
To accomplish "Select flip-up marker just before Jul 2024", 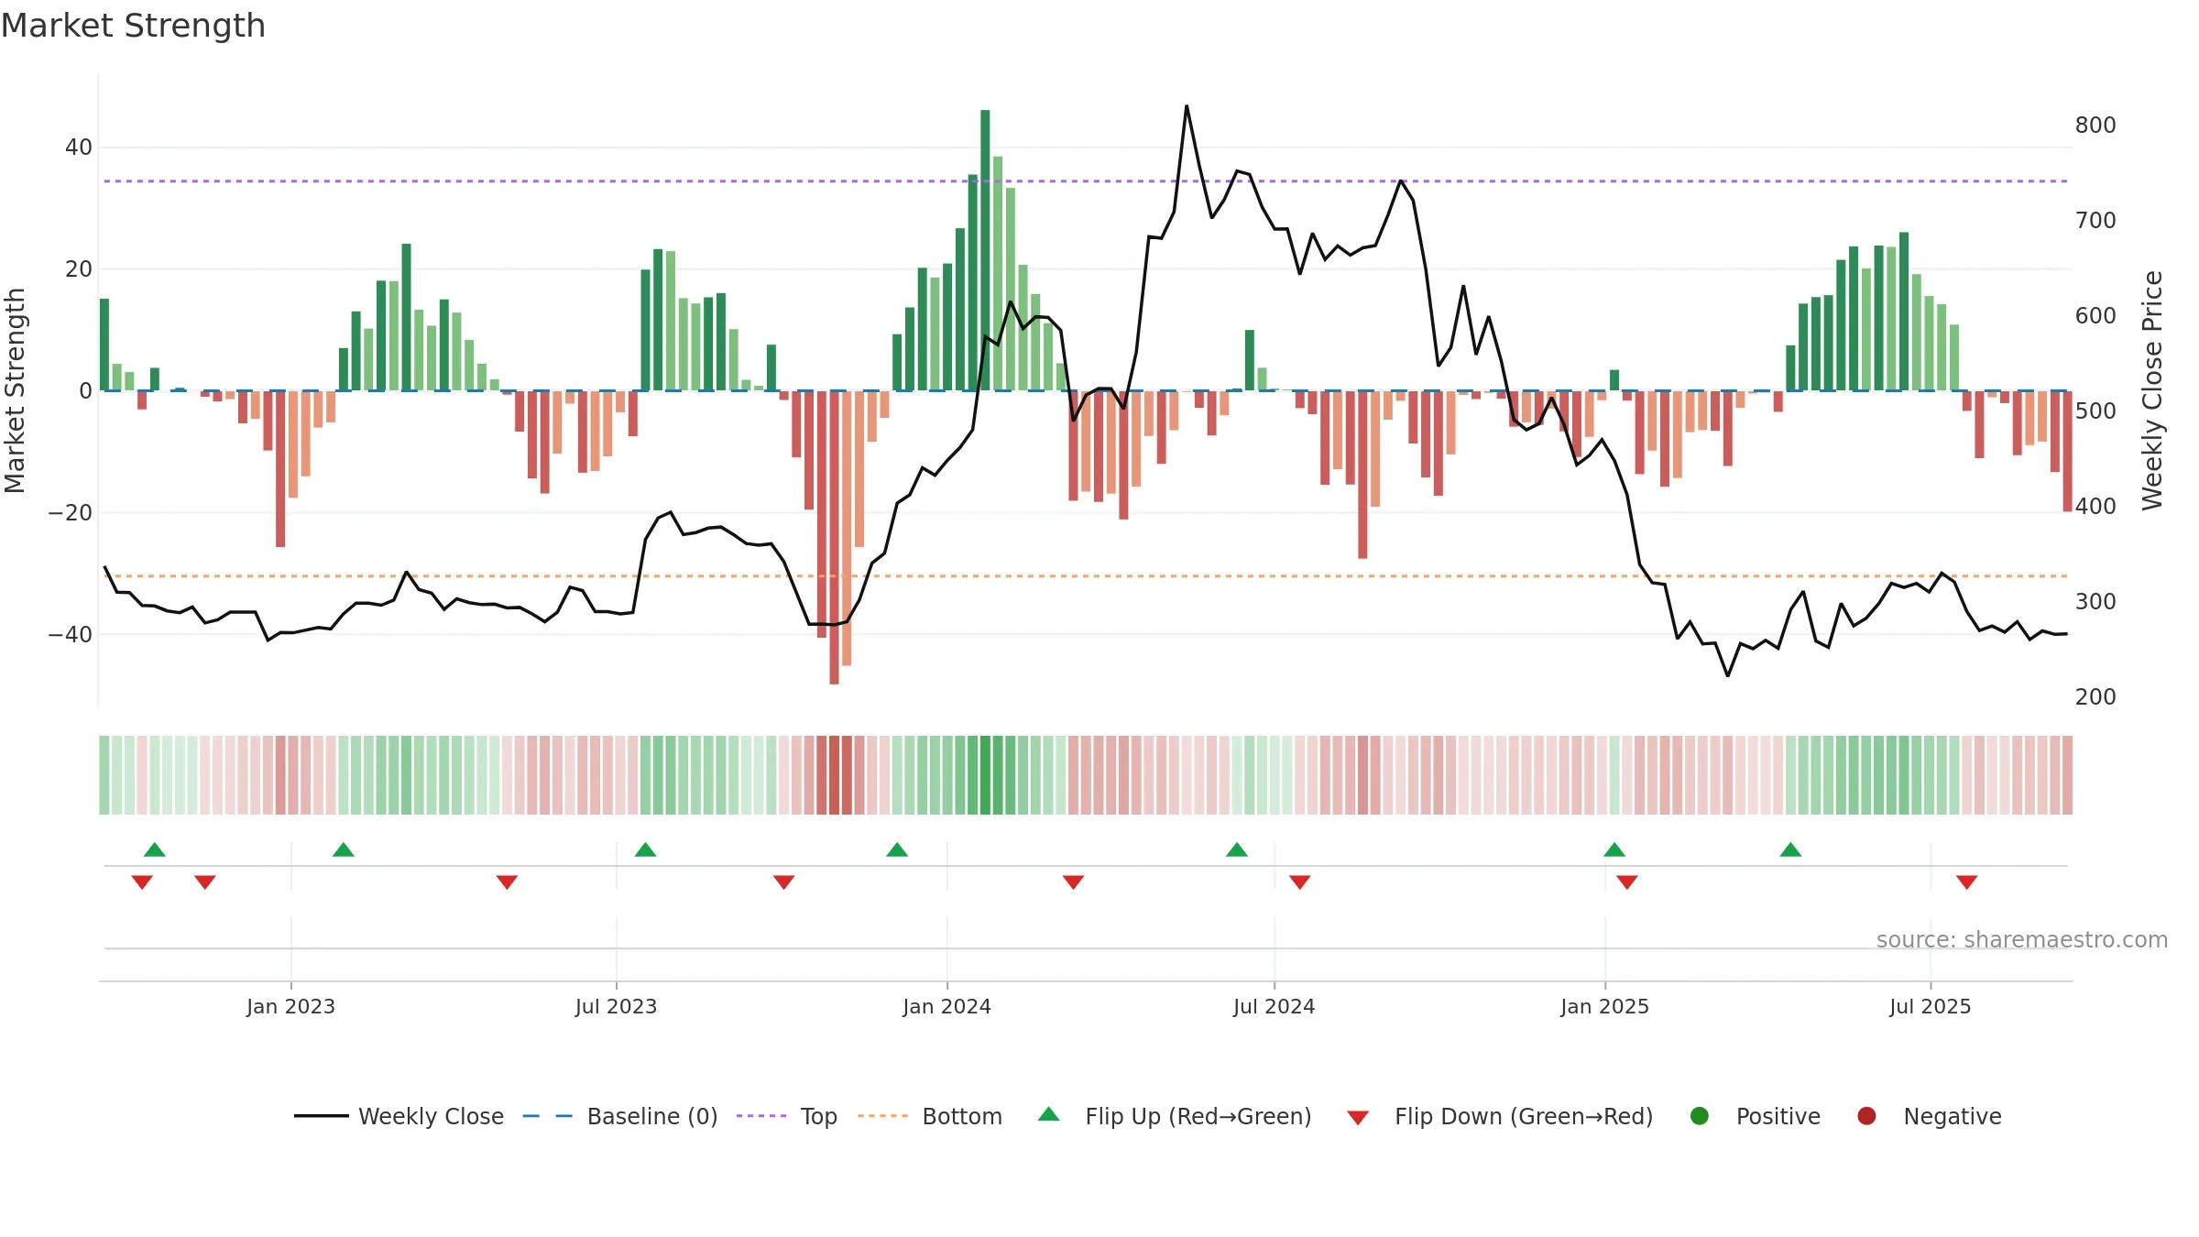I will 1237,849.
